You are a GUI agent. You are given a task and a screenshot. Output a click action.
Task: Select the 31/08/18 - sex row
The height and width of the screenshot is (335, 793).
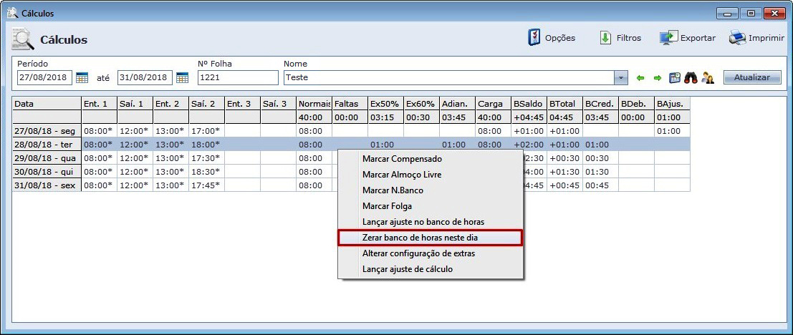pos(44,185)
